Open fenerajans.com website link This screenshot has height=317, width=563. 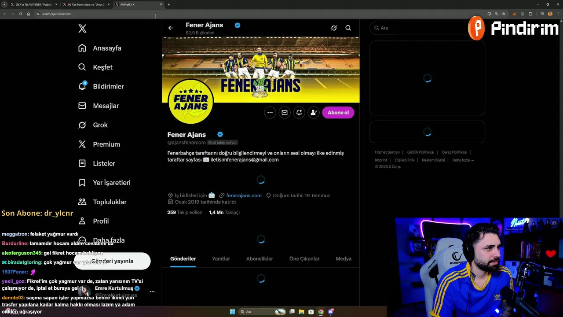[244, 195]
